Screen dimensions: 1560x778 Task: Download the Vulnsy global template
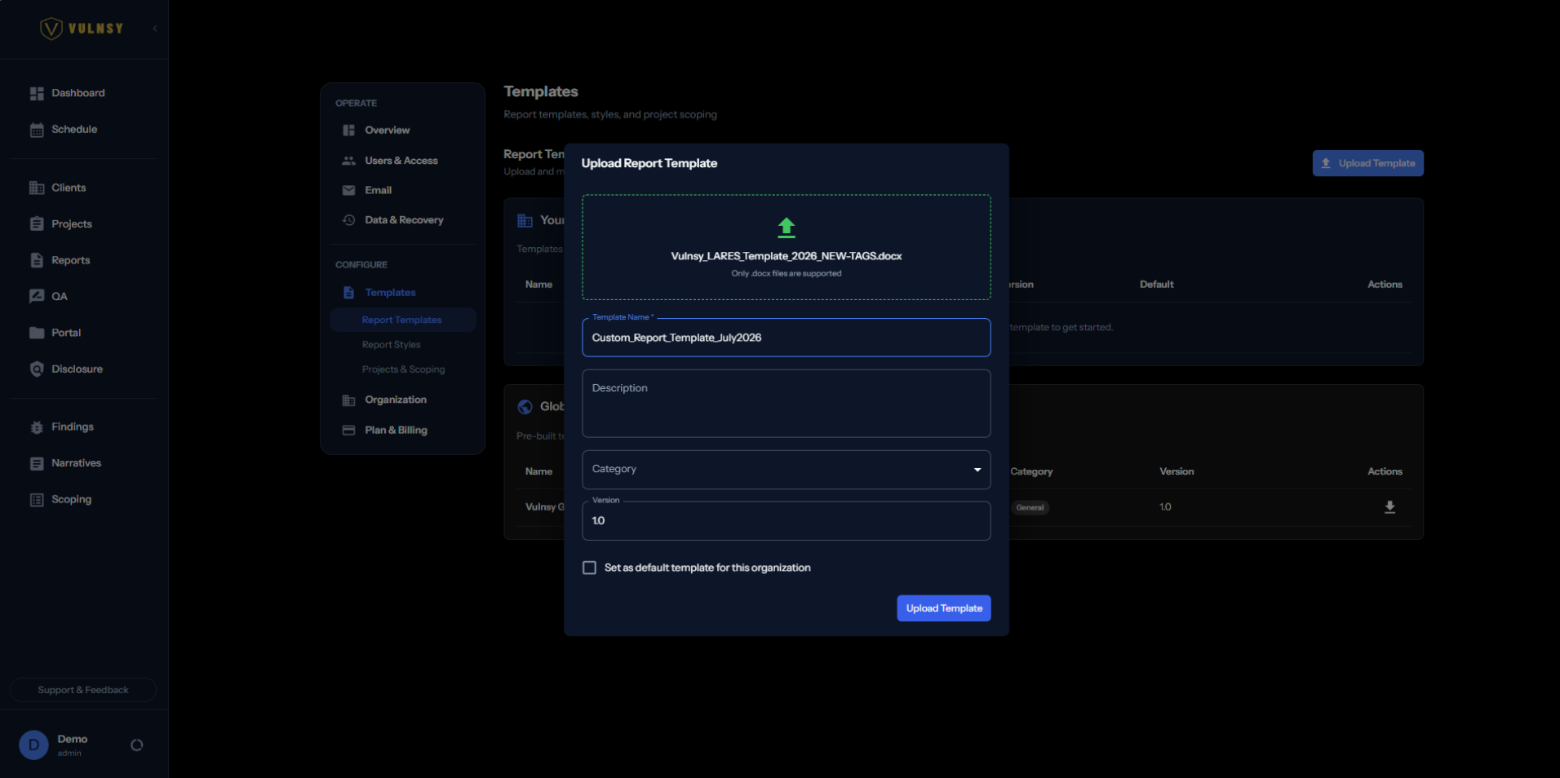1389,507
